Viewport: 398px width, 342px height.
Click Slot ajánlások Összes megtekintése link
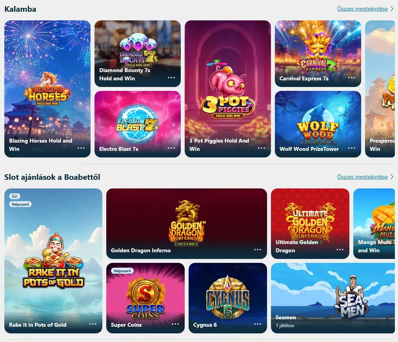click(362, 177)
